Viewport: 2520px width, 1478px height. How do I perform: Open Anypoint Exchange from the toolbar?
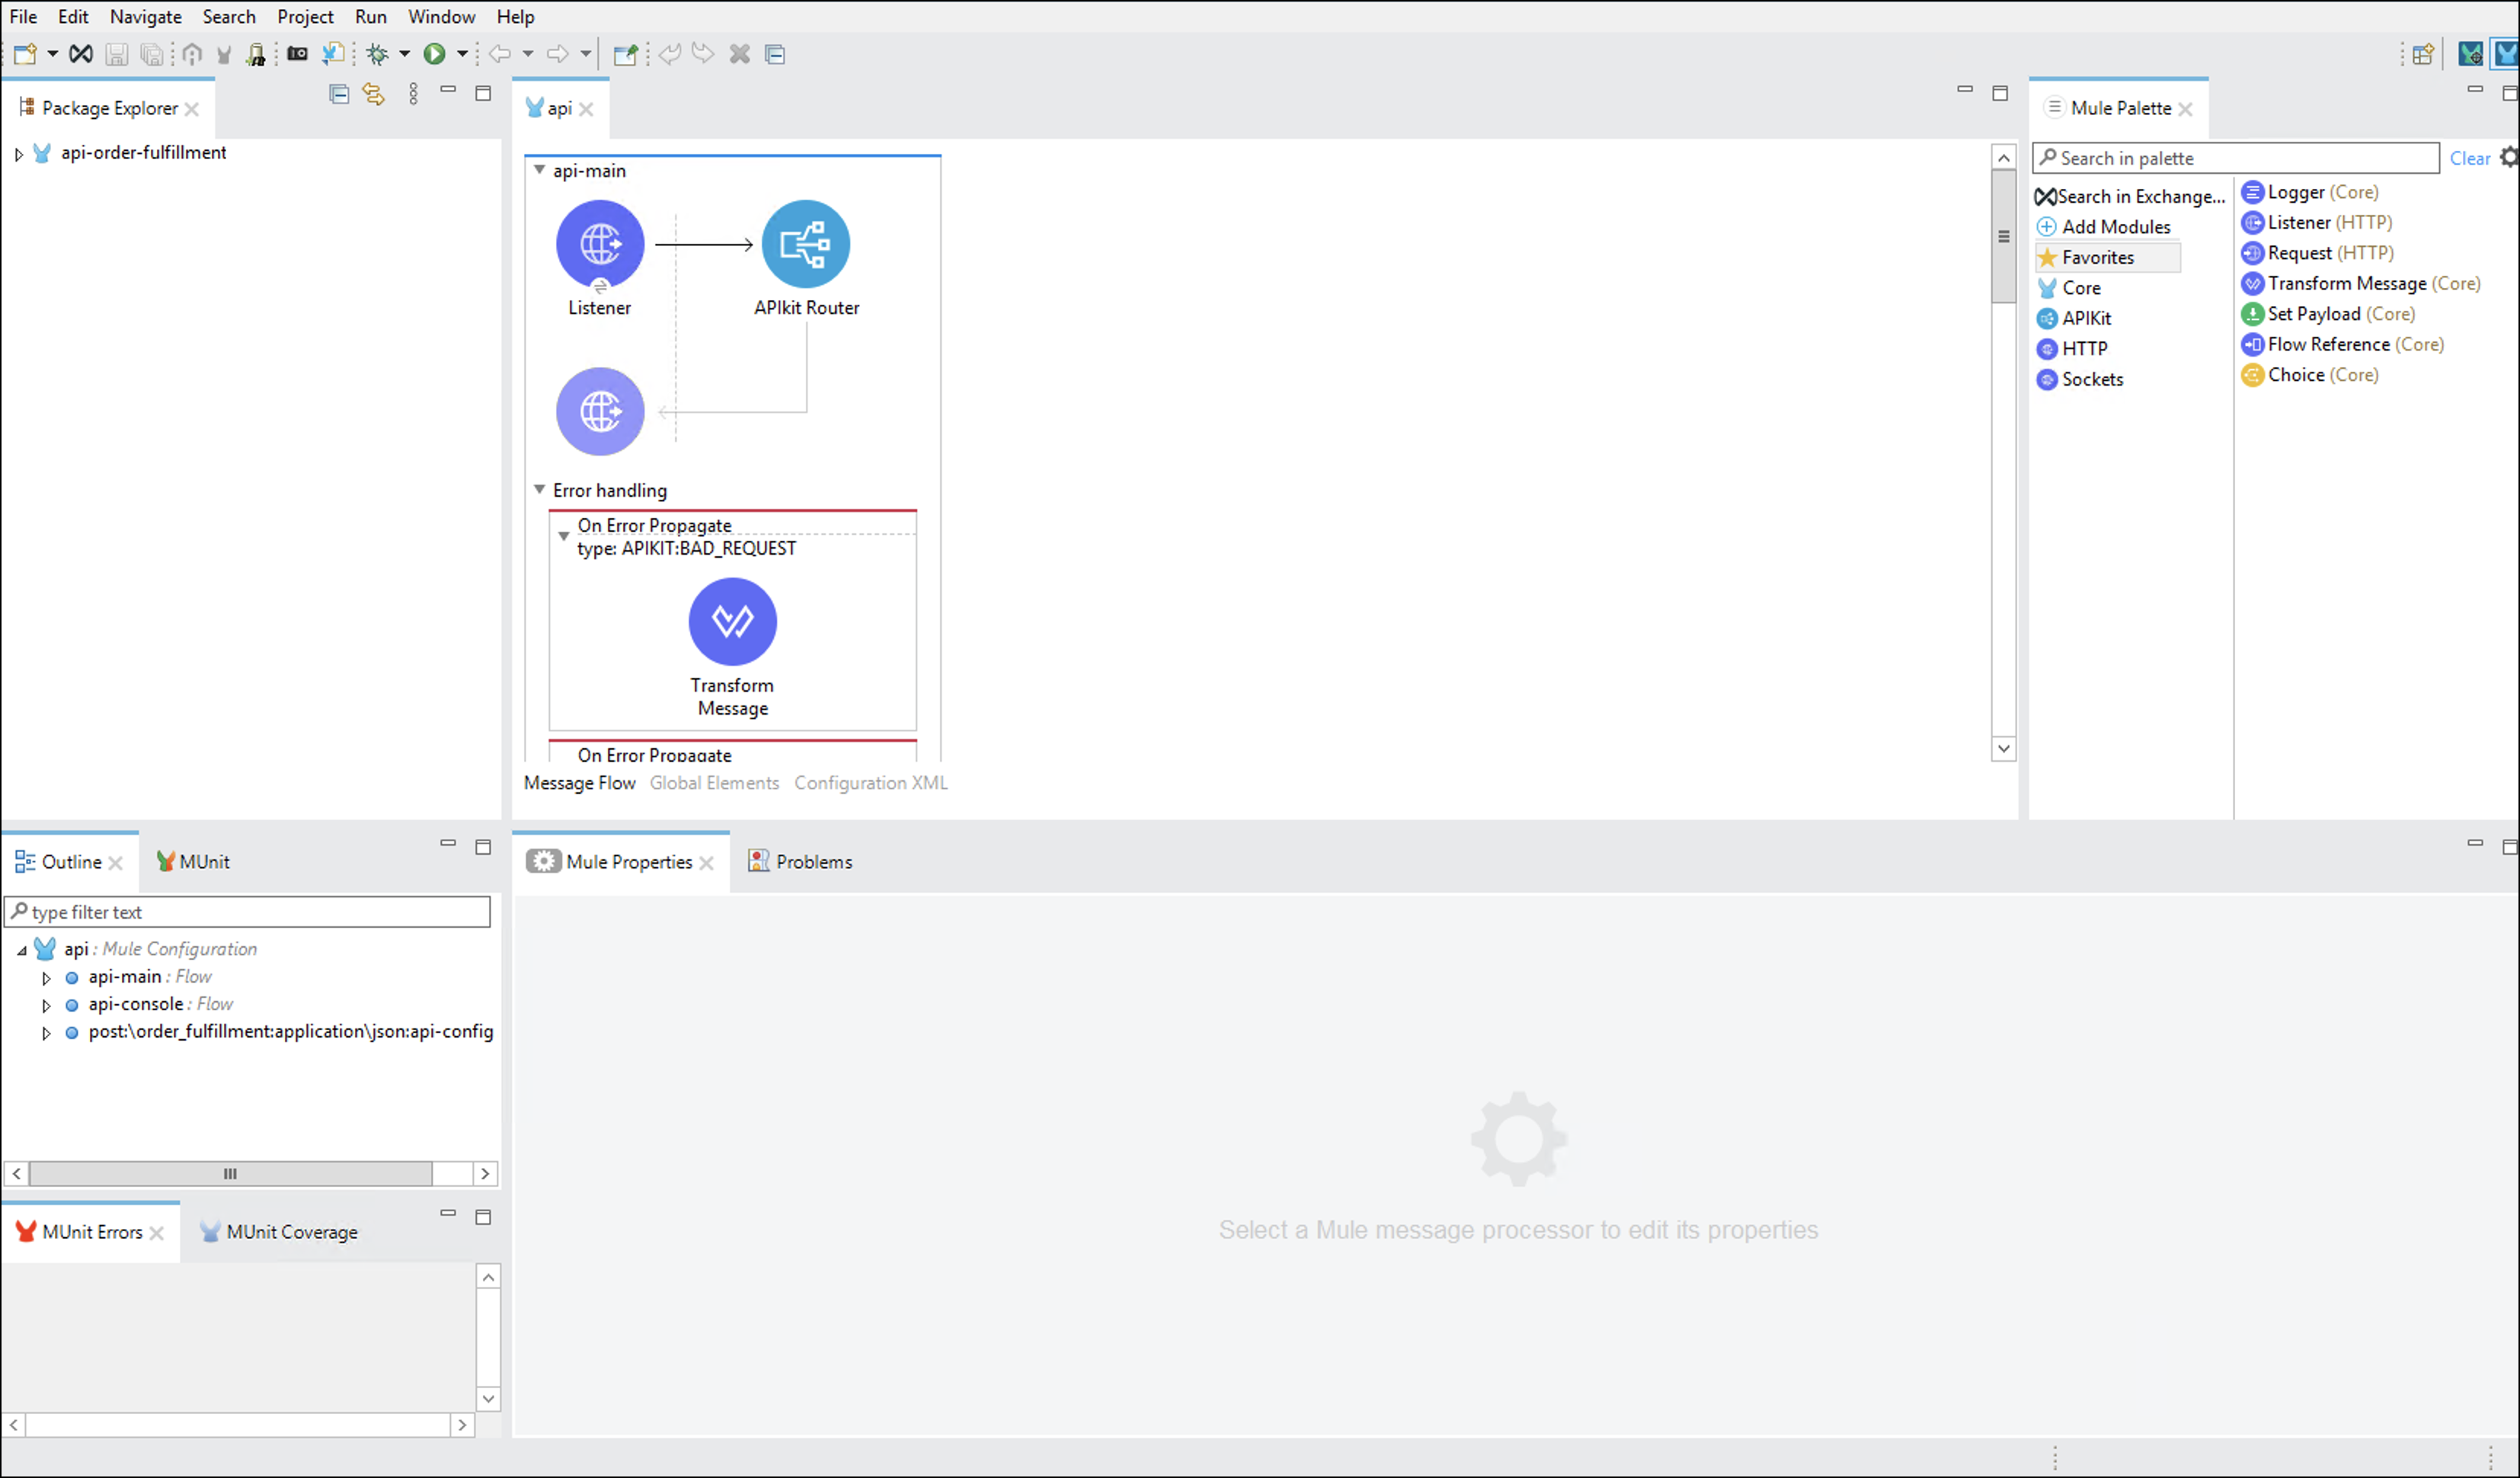pos(81,54)
